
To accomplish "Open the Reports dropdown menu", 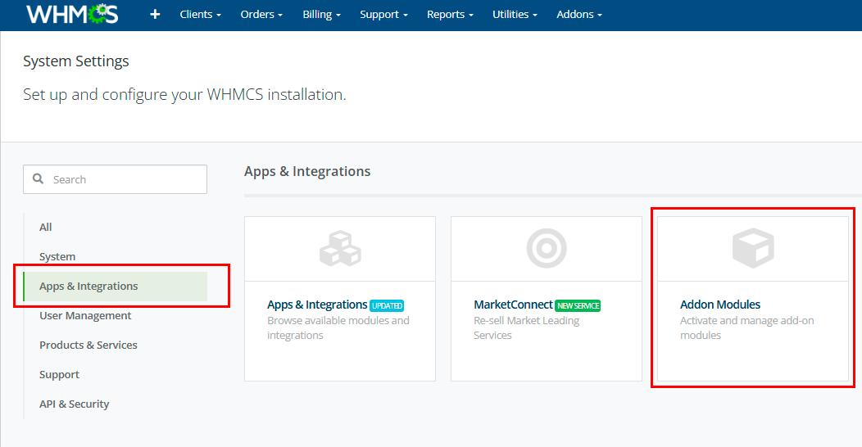I will pos(450,15).
